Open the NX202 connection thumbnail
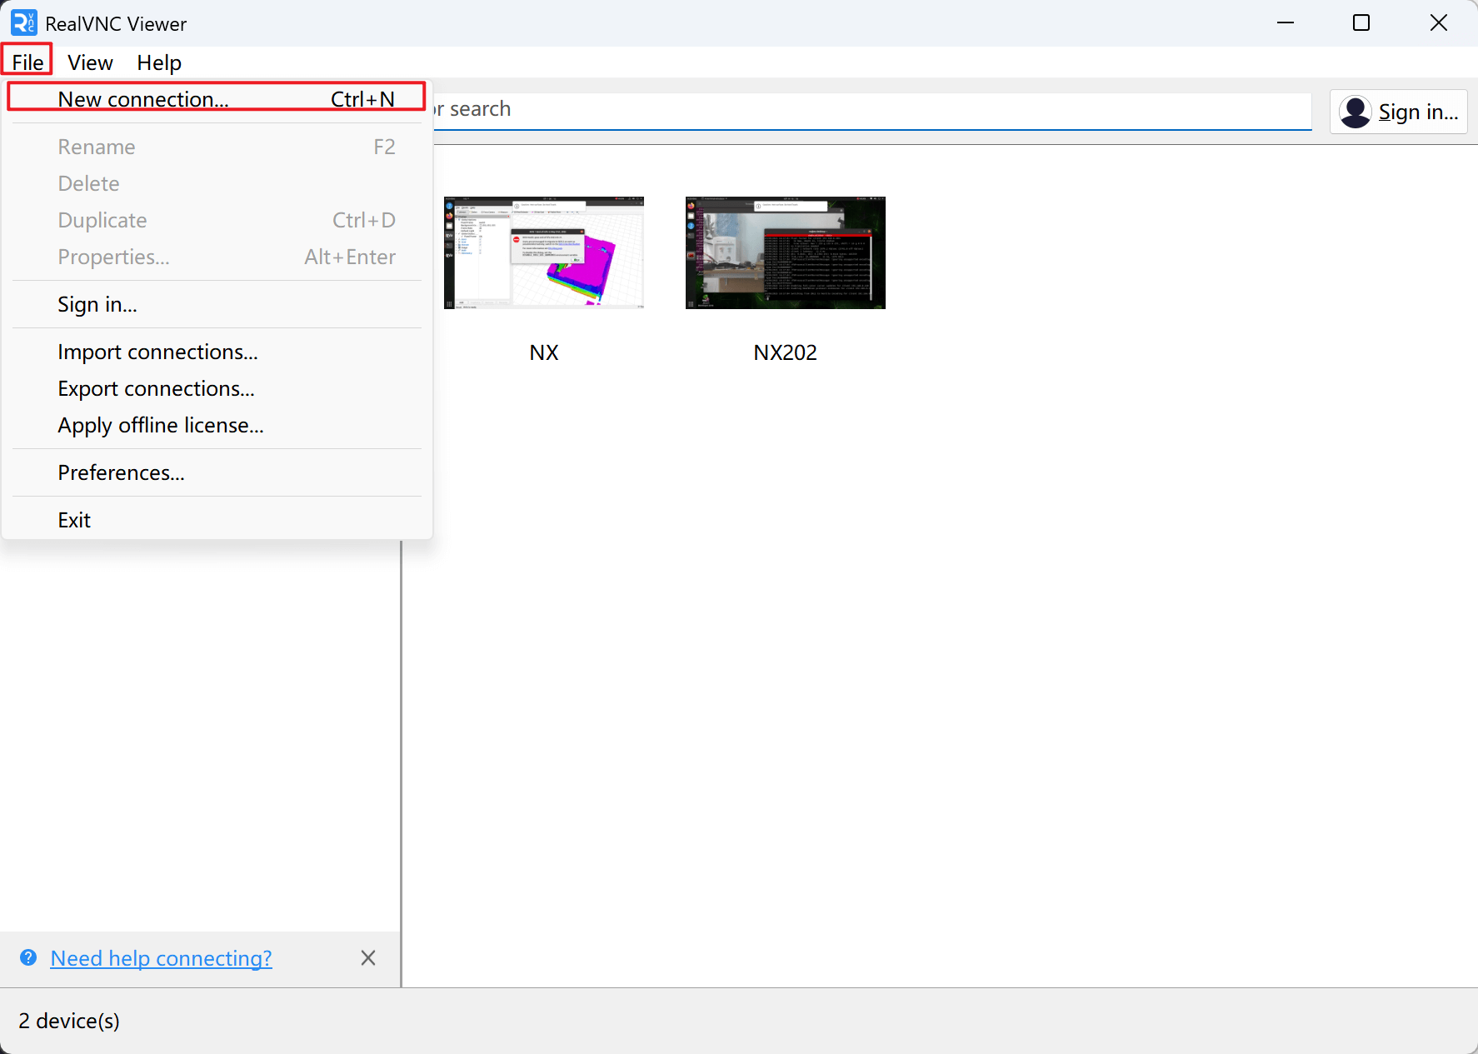This screenshot has width=1478, height=1054. pyautogui.click(x=785, y=253)
